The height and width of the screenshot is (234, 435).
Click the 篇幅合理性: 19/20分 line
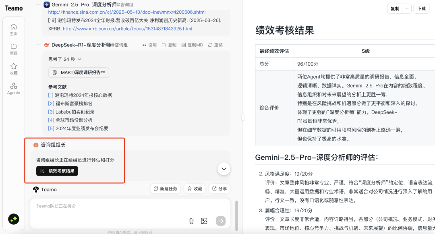pos(289,210)
